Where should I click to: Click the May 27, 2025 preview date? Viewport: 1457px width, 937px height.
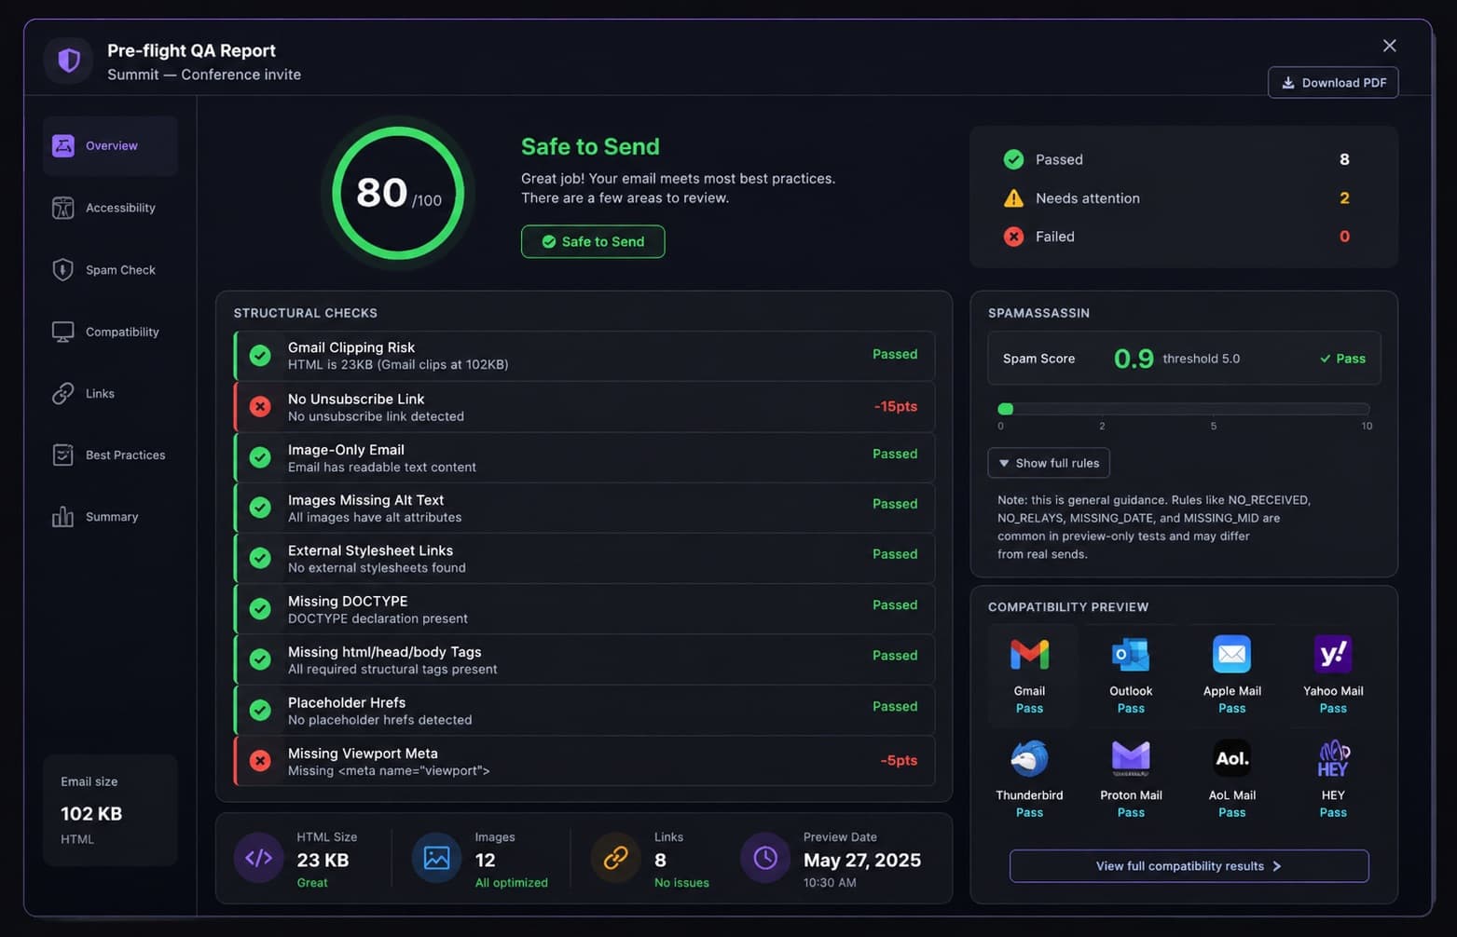coord(862,861)
